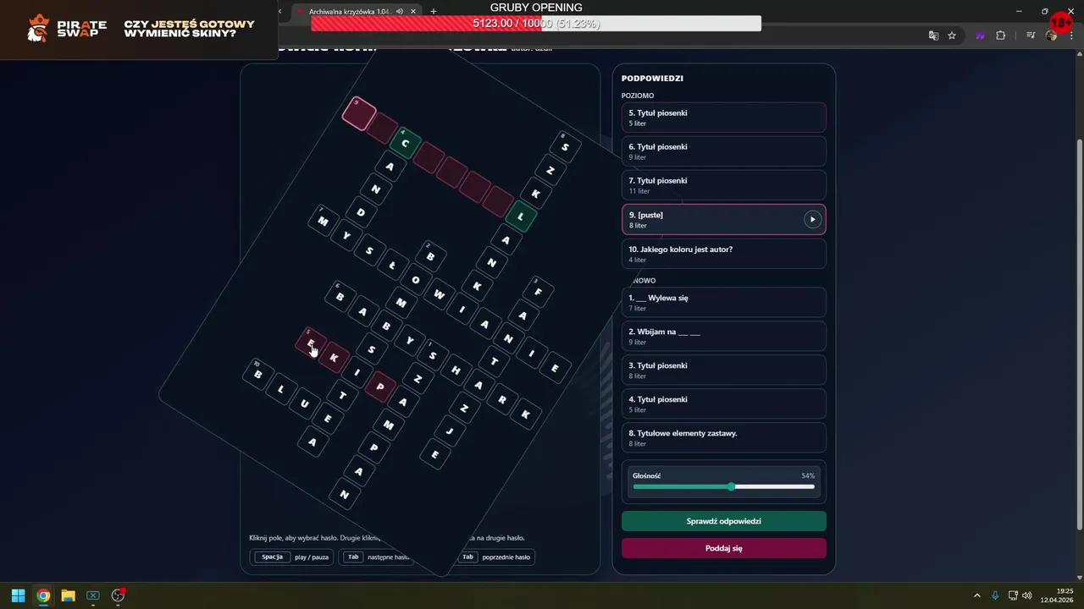Expand hidden system tray icons
Screen dimensions: 1084x609
coord(977,595)
